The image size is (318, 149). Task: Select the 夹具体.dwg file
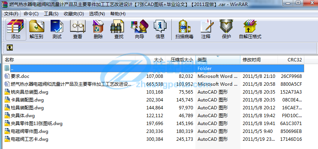pyautogui.click(x=23, y=116)
